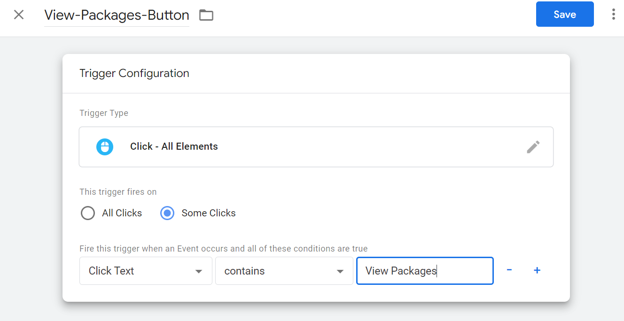Click the pencil edit icon for trigger type
This screenshot has height=321, width=624.
tap(533, 147)
